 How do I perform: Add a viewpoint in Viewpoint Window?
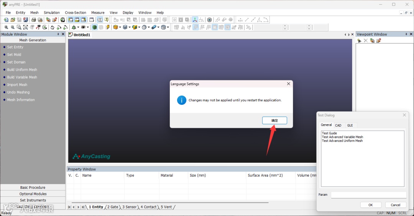359,41
